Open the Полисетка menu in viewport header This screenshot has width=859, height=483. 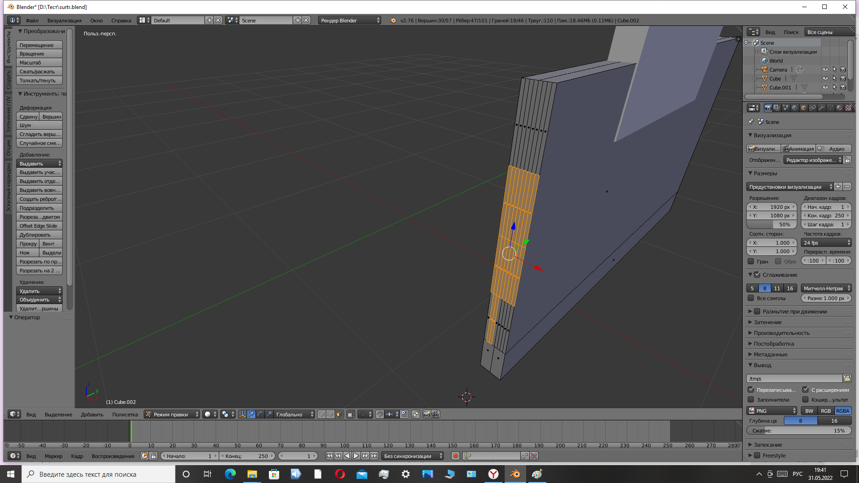coord(125,415)
